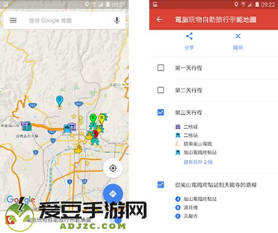Tap the 搜尋 Google 地圖 search field
This screenshot has height=233, width=278.
tap(65, 21)
